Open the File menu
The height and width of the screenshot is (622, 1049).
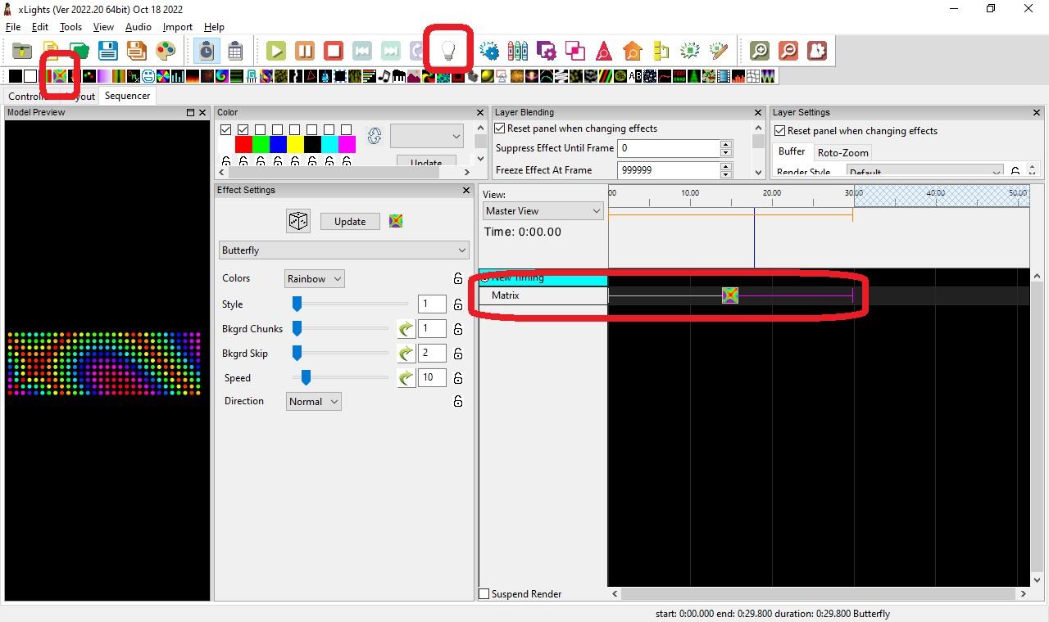[13, 27]
